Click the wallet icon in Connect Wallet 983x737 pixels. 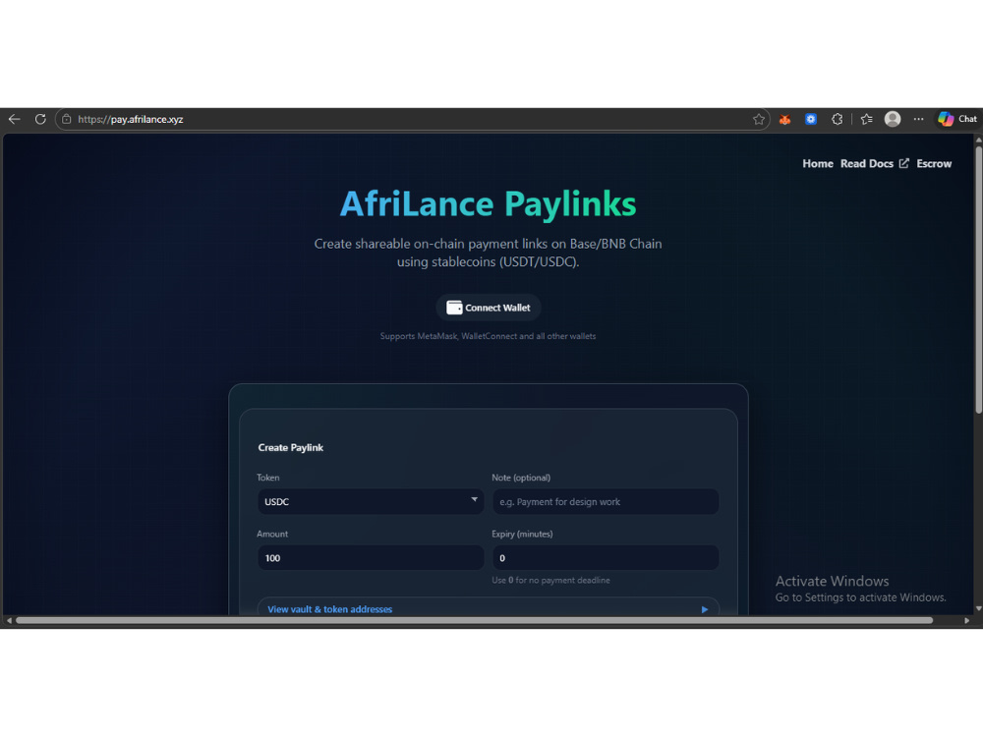tap(454, 308)
